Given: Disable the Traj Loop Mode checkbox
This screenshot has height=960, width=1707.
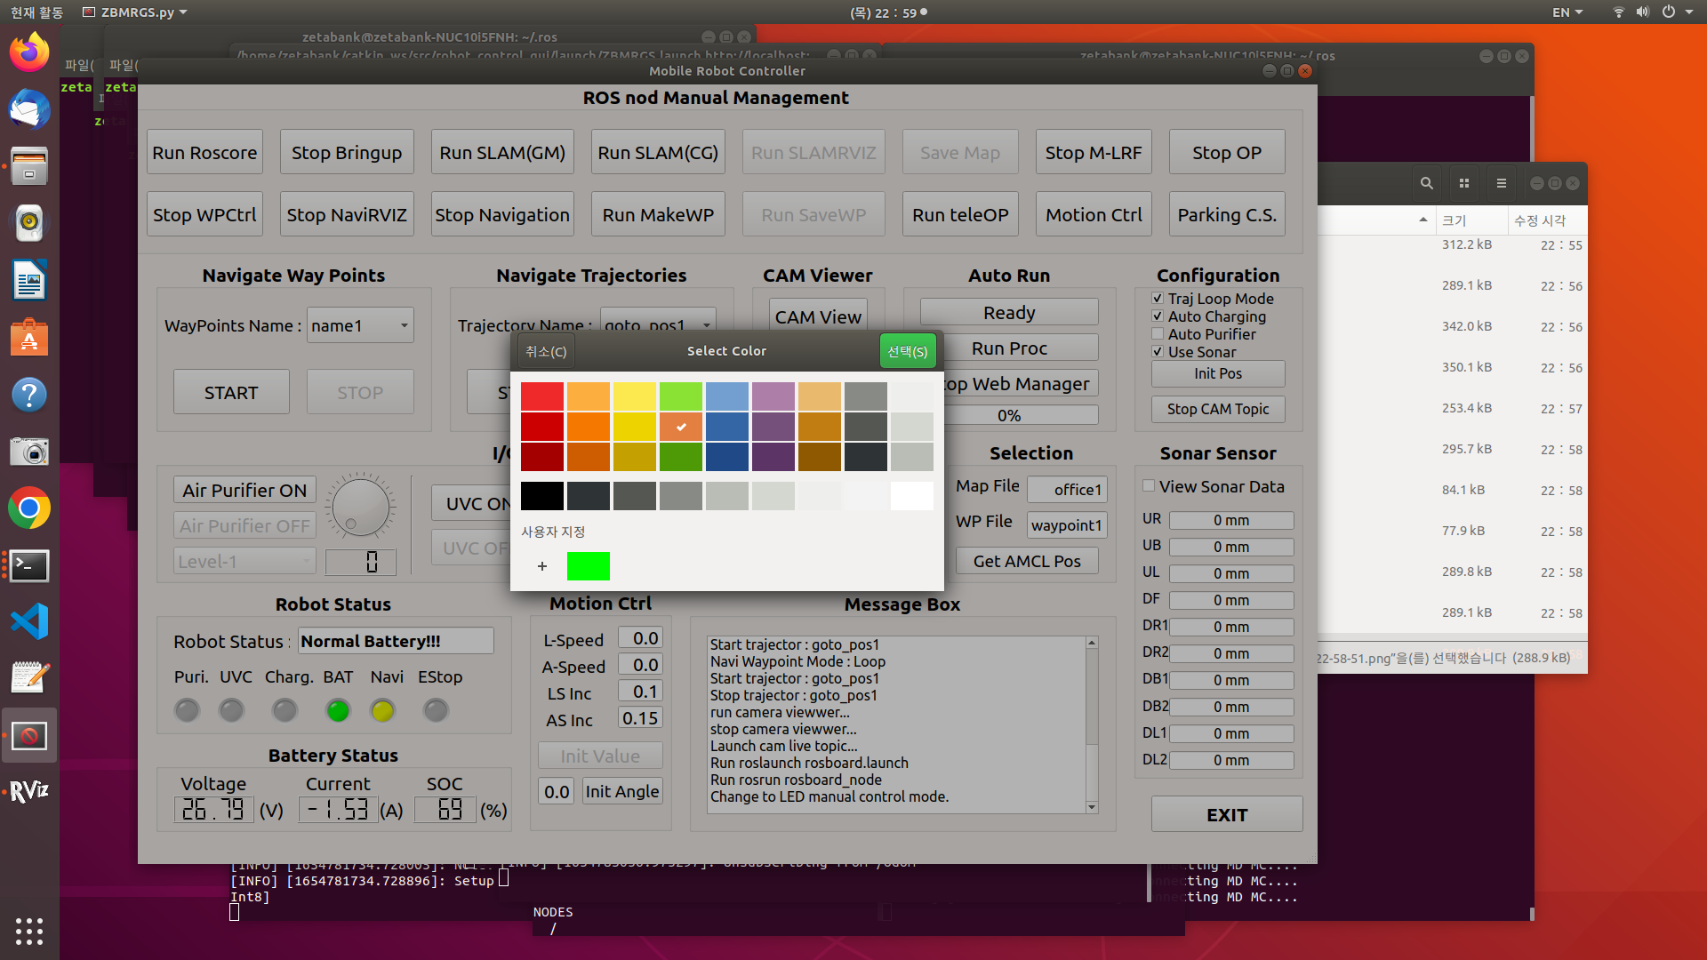Looking at the screenshot, I should 1158,299.
